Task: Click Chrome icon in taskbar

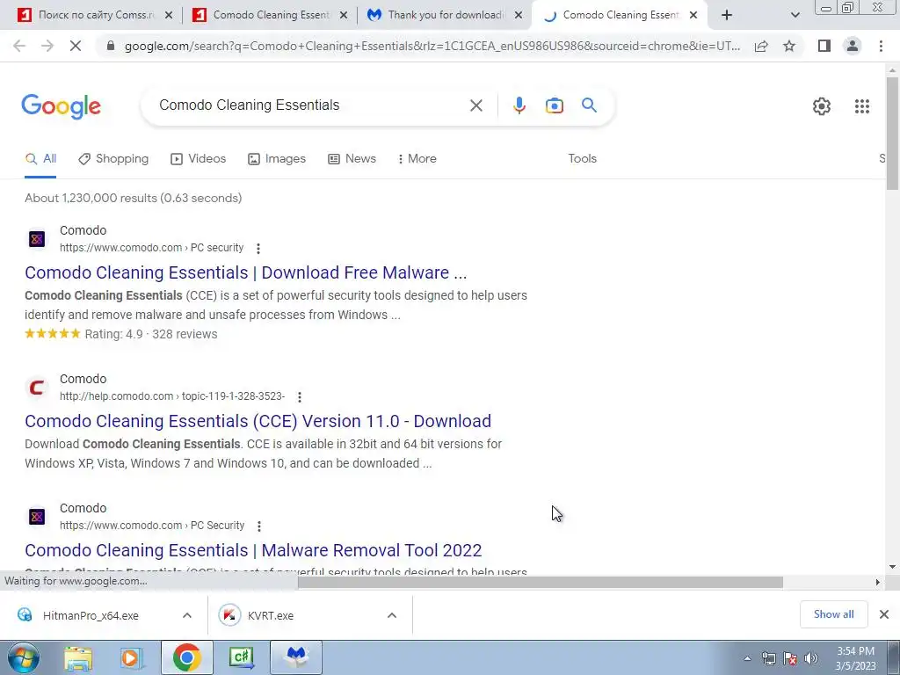Action: (x=186, y=657)
